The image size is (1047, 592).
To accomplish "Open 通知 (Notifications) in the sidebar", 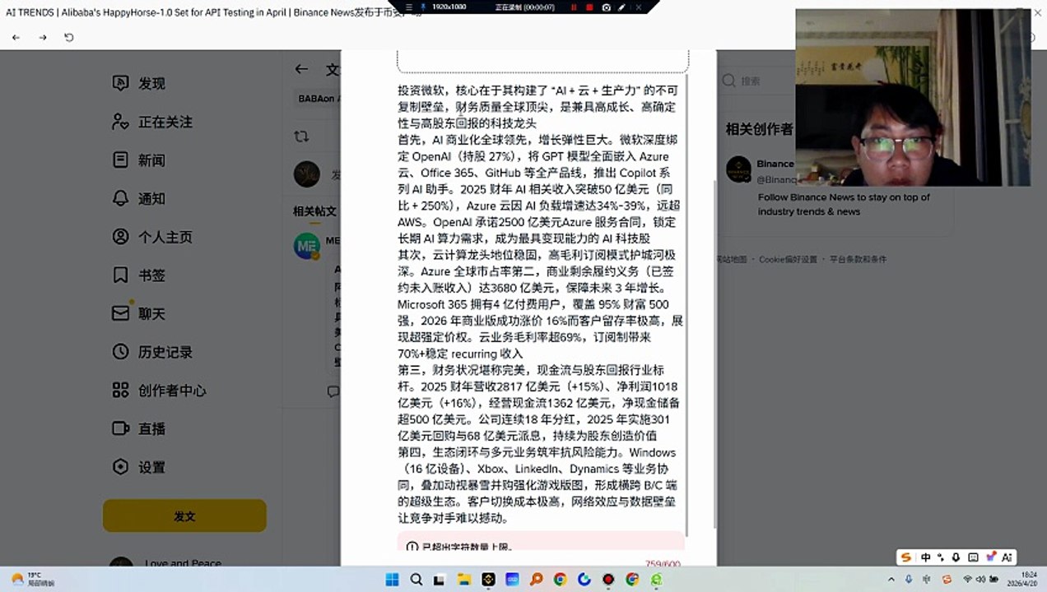I will coord(139,198).
